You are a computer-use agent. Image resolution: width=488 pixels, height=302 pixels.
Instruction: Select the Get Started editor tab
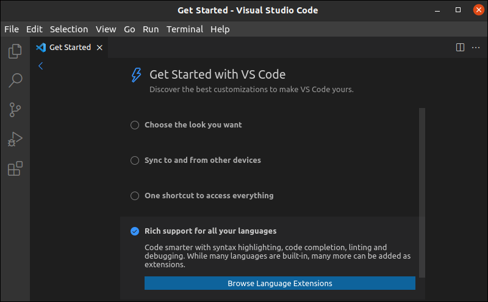pos(69,48)
